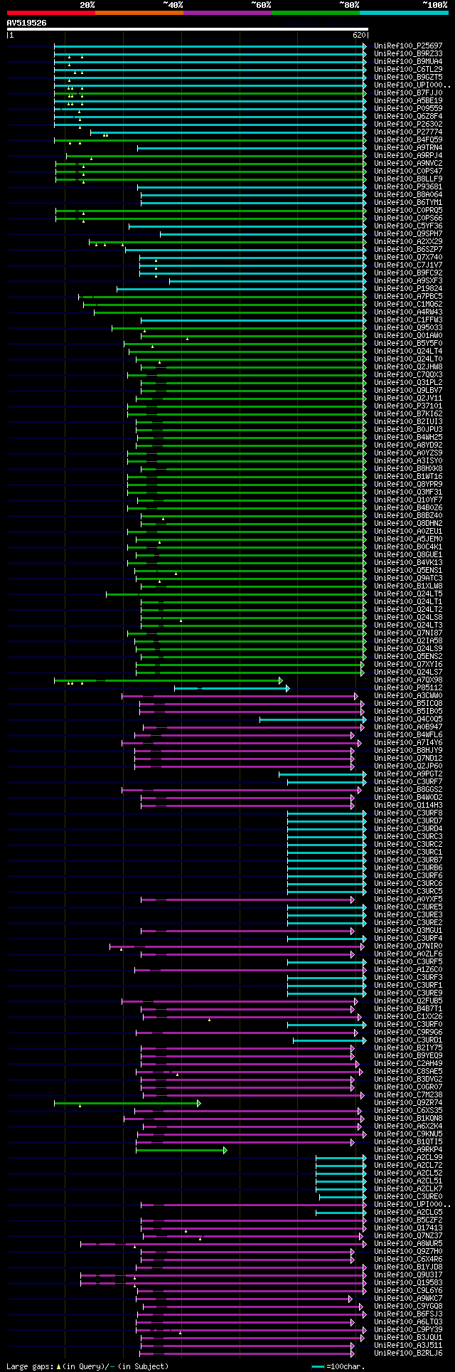Select the UniRef100_Q6Z8F4 label
Image resolution: width=455 pixels, height=1372 pixels.
(408, 116)
